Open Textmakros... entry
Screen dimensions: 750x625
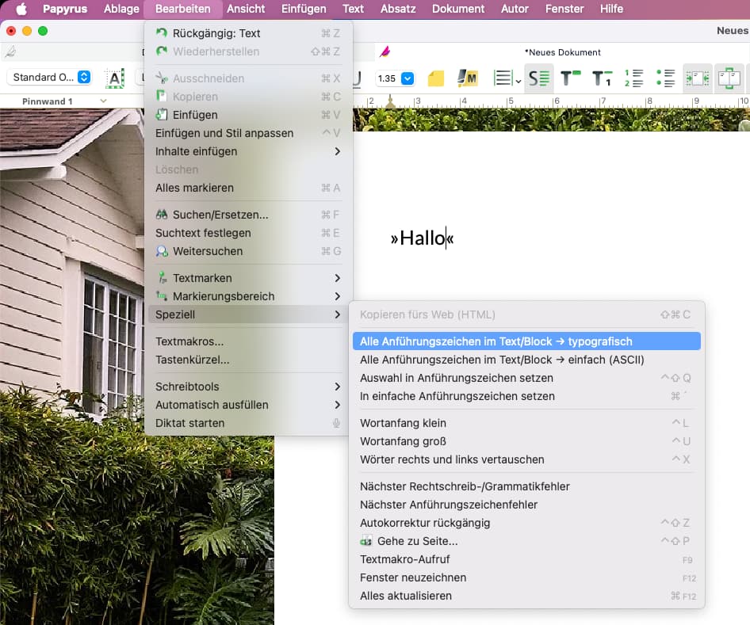248,341
